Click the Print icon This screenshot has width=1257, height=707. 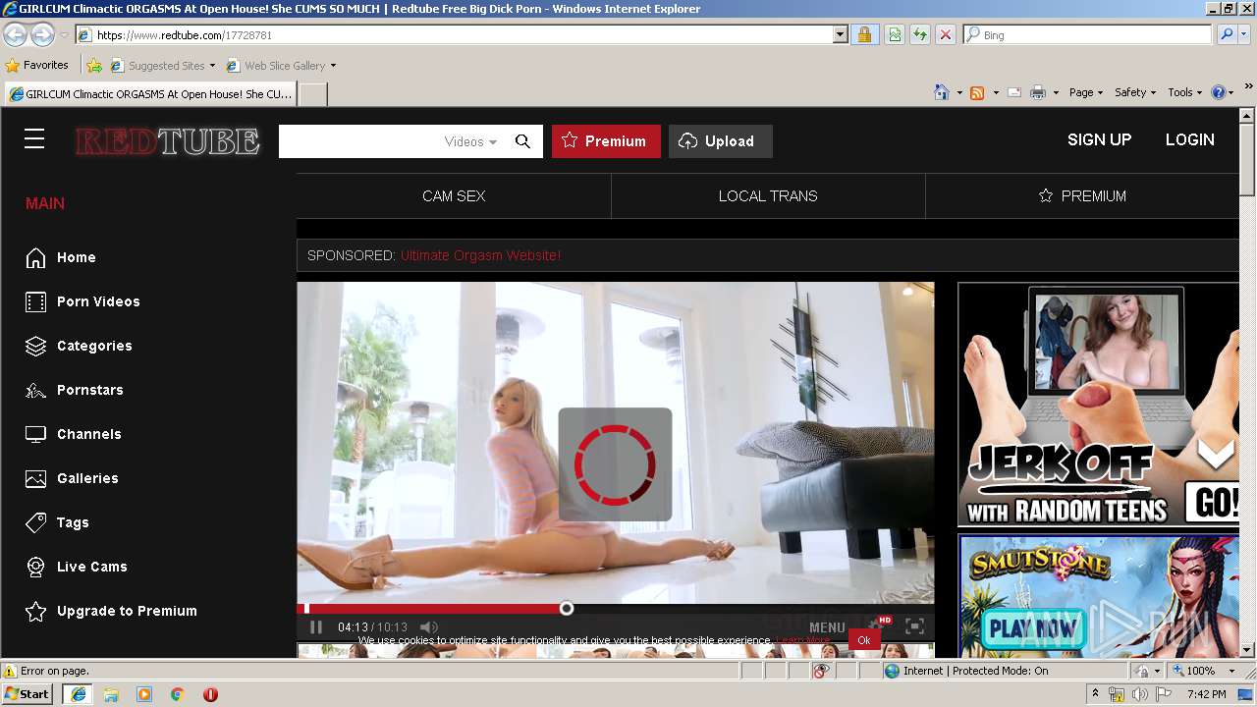(1038, 92)
